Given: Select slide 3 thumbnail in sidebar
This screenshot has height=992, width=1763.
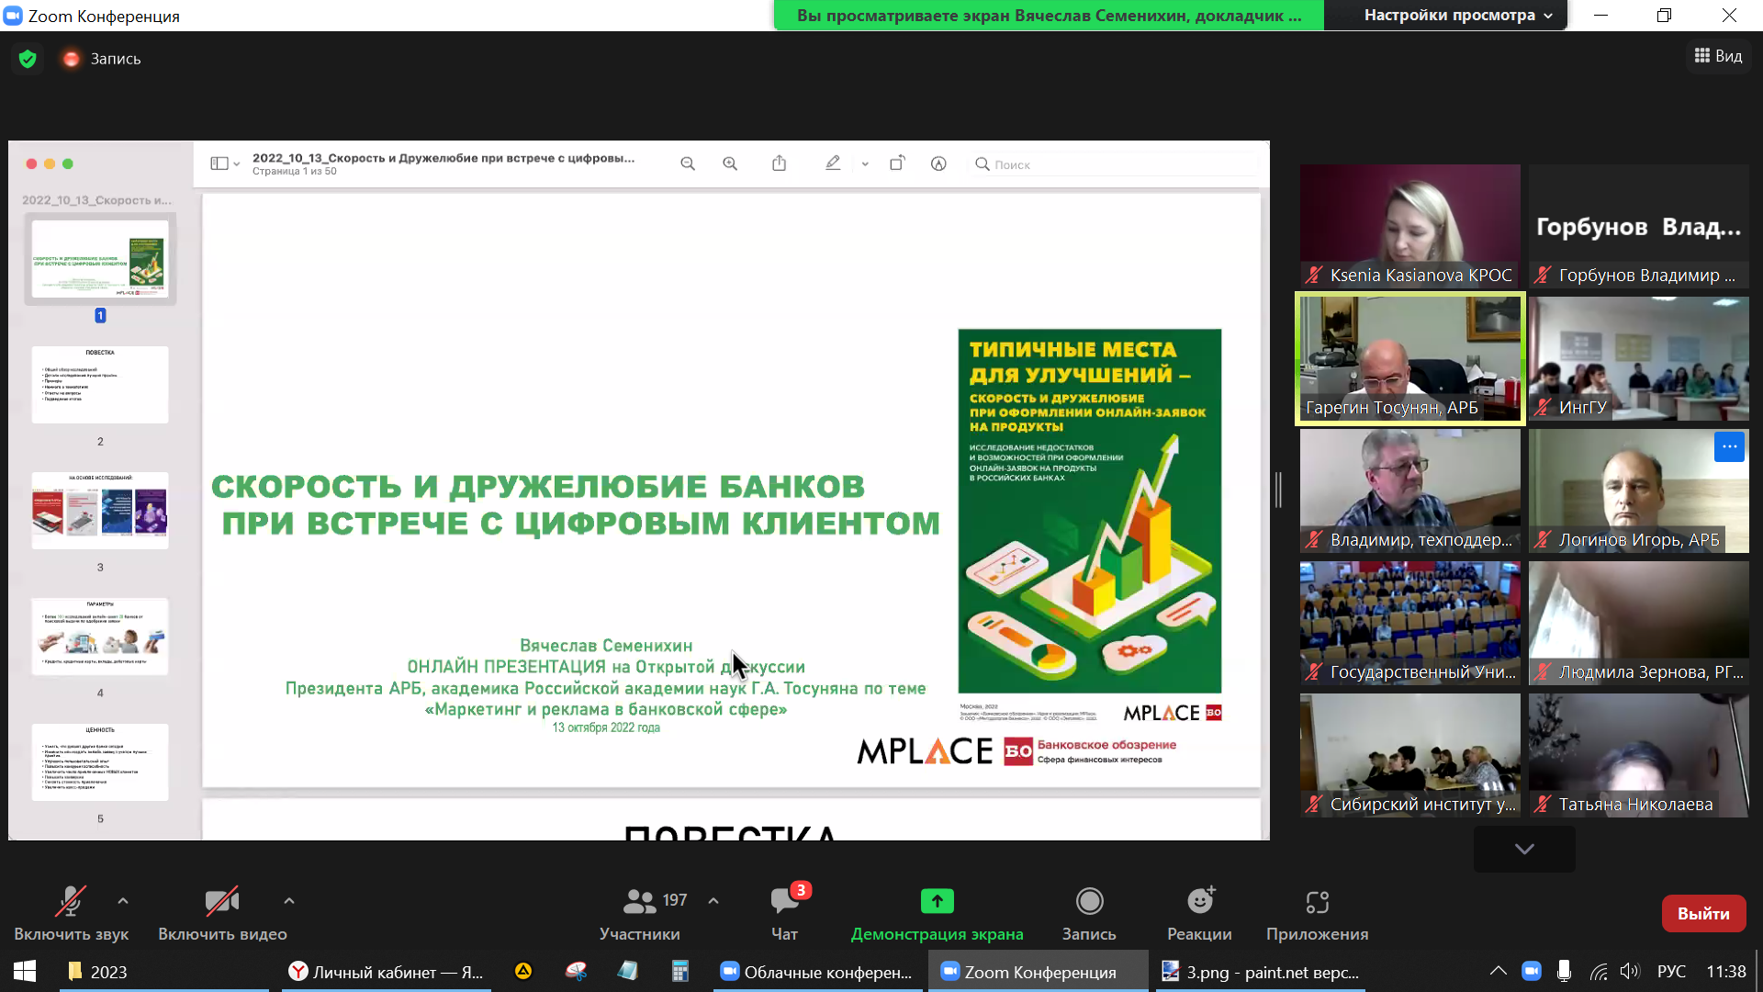Looking at the screenshot, I should click(100, 511).
